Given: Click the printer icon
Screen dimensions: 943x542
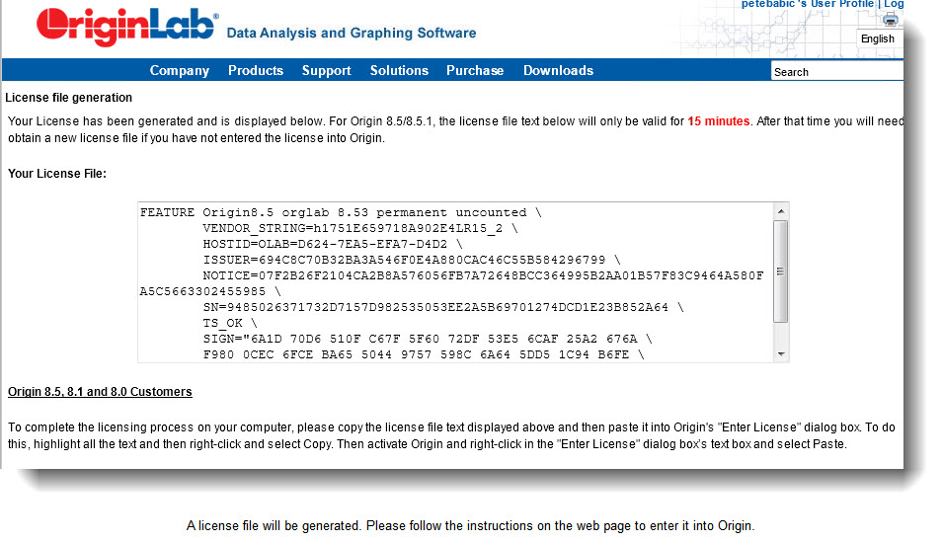Looking at the screenshot, I should (x=890, y=20).
